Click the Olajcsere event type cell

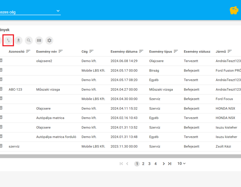(156, 61)
